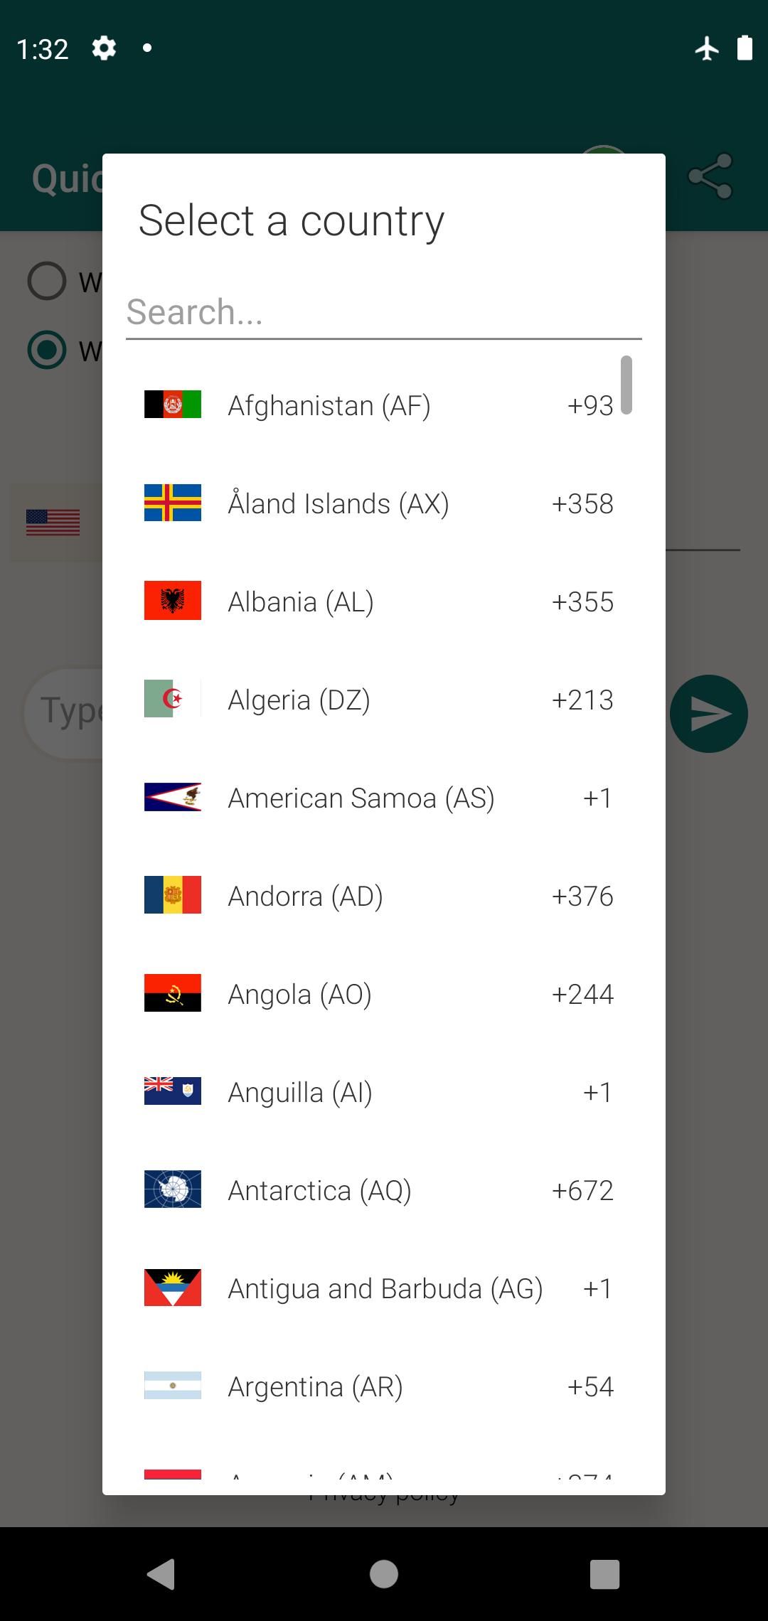Image resolution: width=768 pixels, height=1621 pixels.
Task: Tap the Antigua and Barbuda flag
Action: 172,1288
